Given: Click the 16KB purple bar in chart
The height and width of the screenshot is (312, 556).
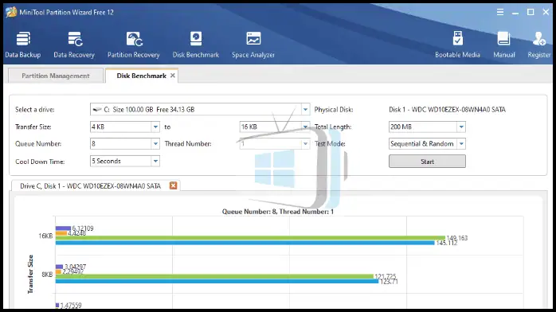Looking at the screenshot, I should coord(63,228).
